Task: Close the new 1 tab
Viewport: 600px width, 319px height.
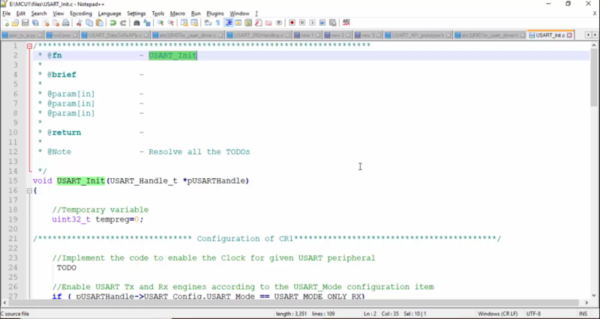Action: pos(318,35)
